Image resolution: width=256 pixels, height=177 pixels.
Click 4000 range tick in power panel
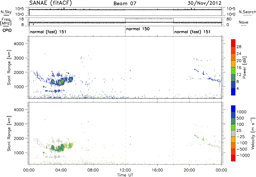tap(19, 44)
